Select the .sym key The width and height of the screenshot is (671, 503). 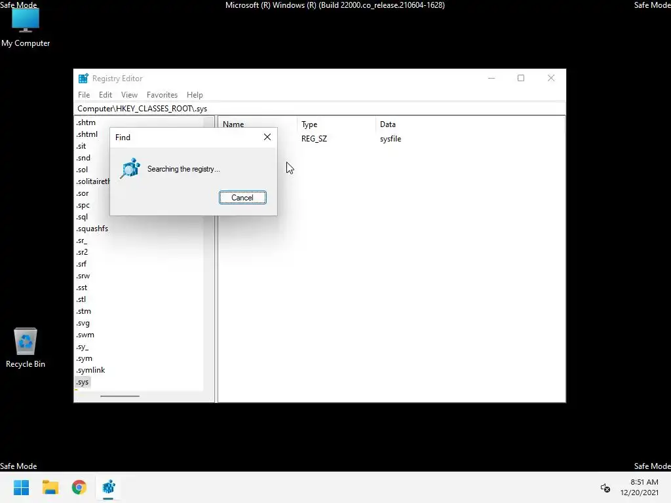click(x=84, y=358)
